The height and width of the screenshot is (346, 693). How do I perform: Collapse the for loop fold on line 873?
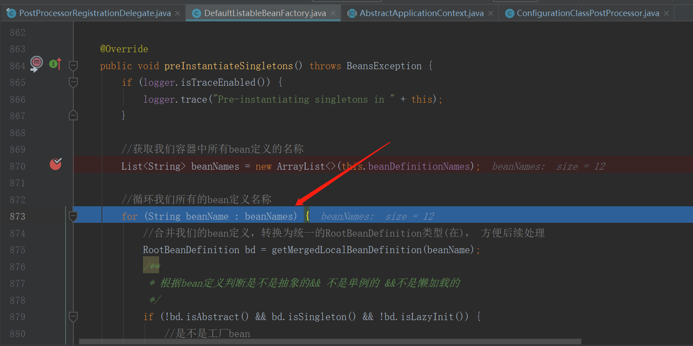click(x=73, y=217)
